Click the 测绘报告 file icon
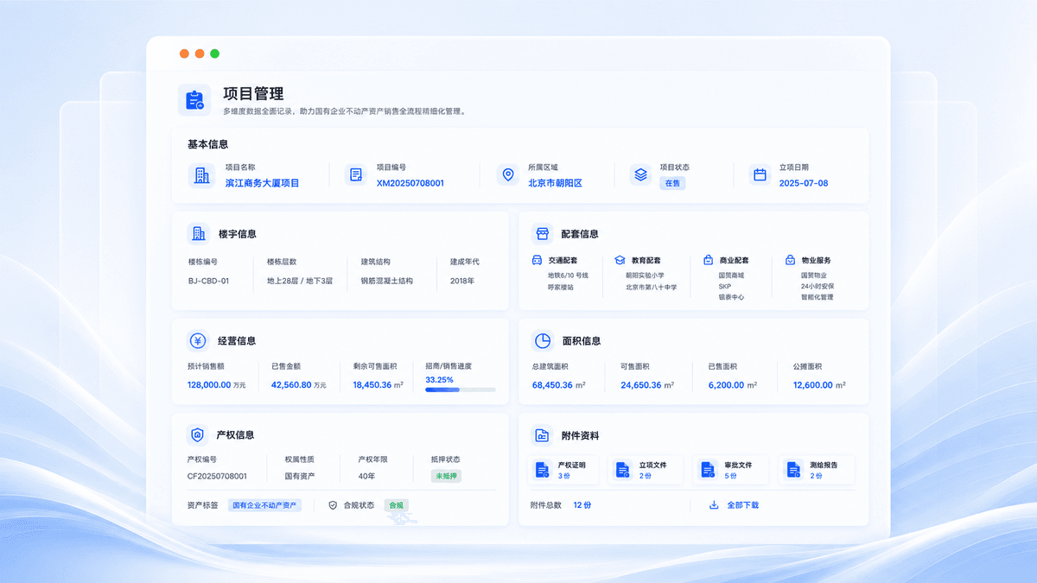The height and width of the screenshot is (583, 1037). (792, 470)
